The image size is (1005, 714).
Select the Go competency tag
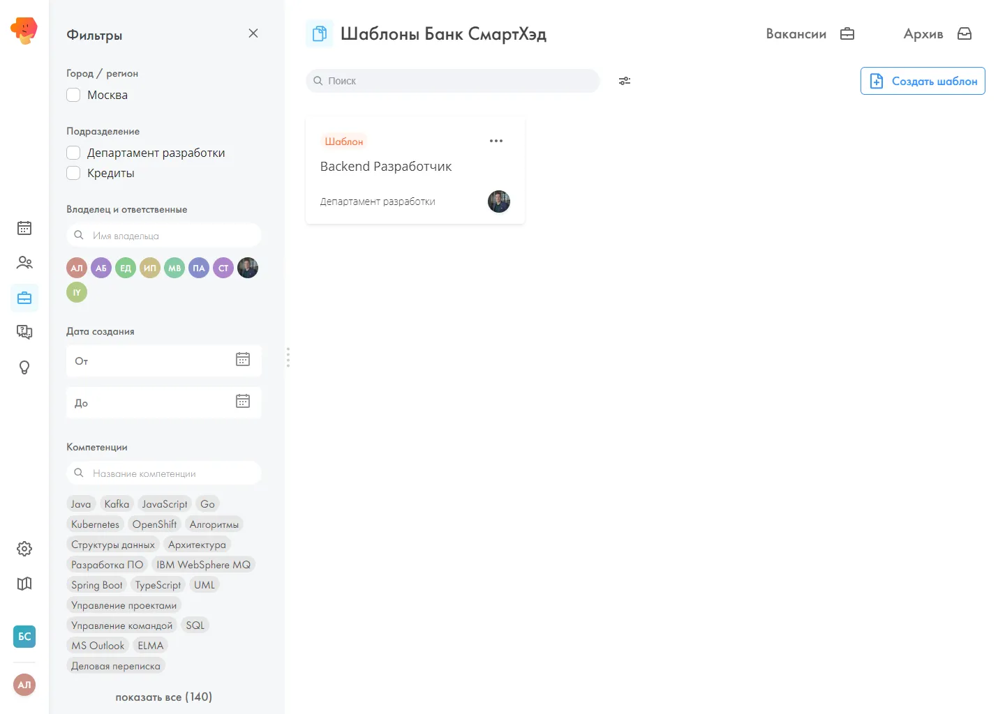207,504
